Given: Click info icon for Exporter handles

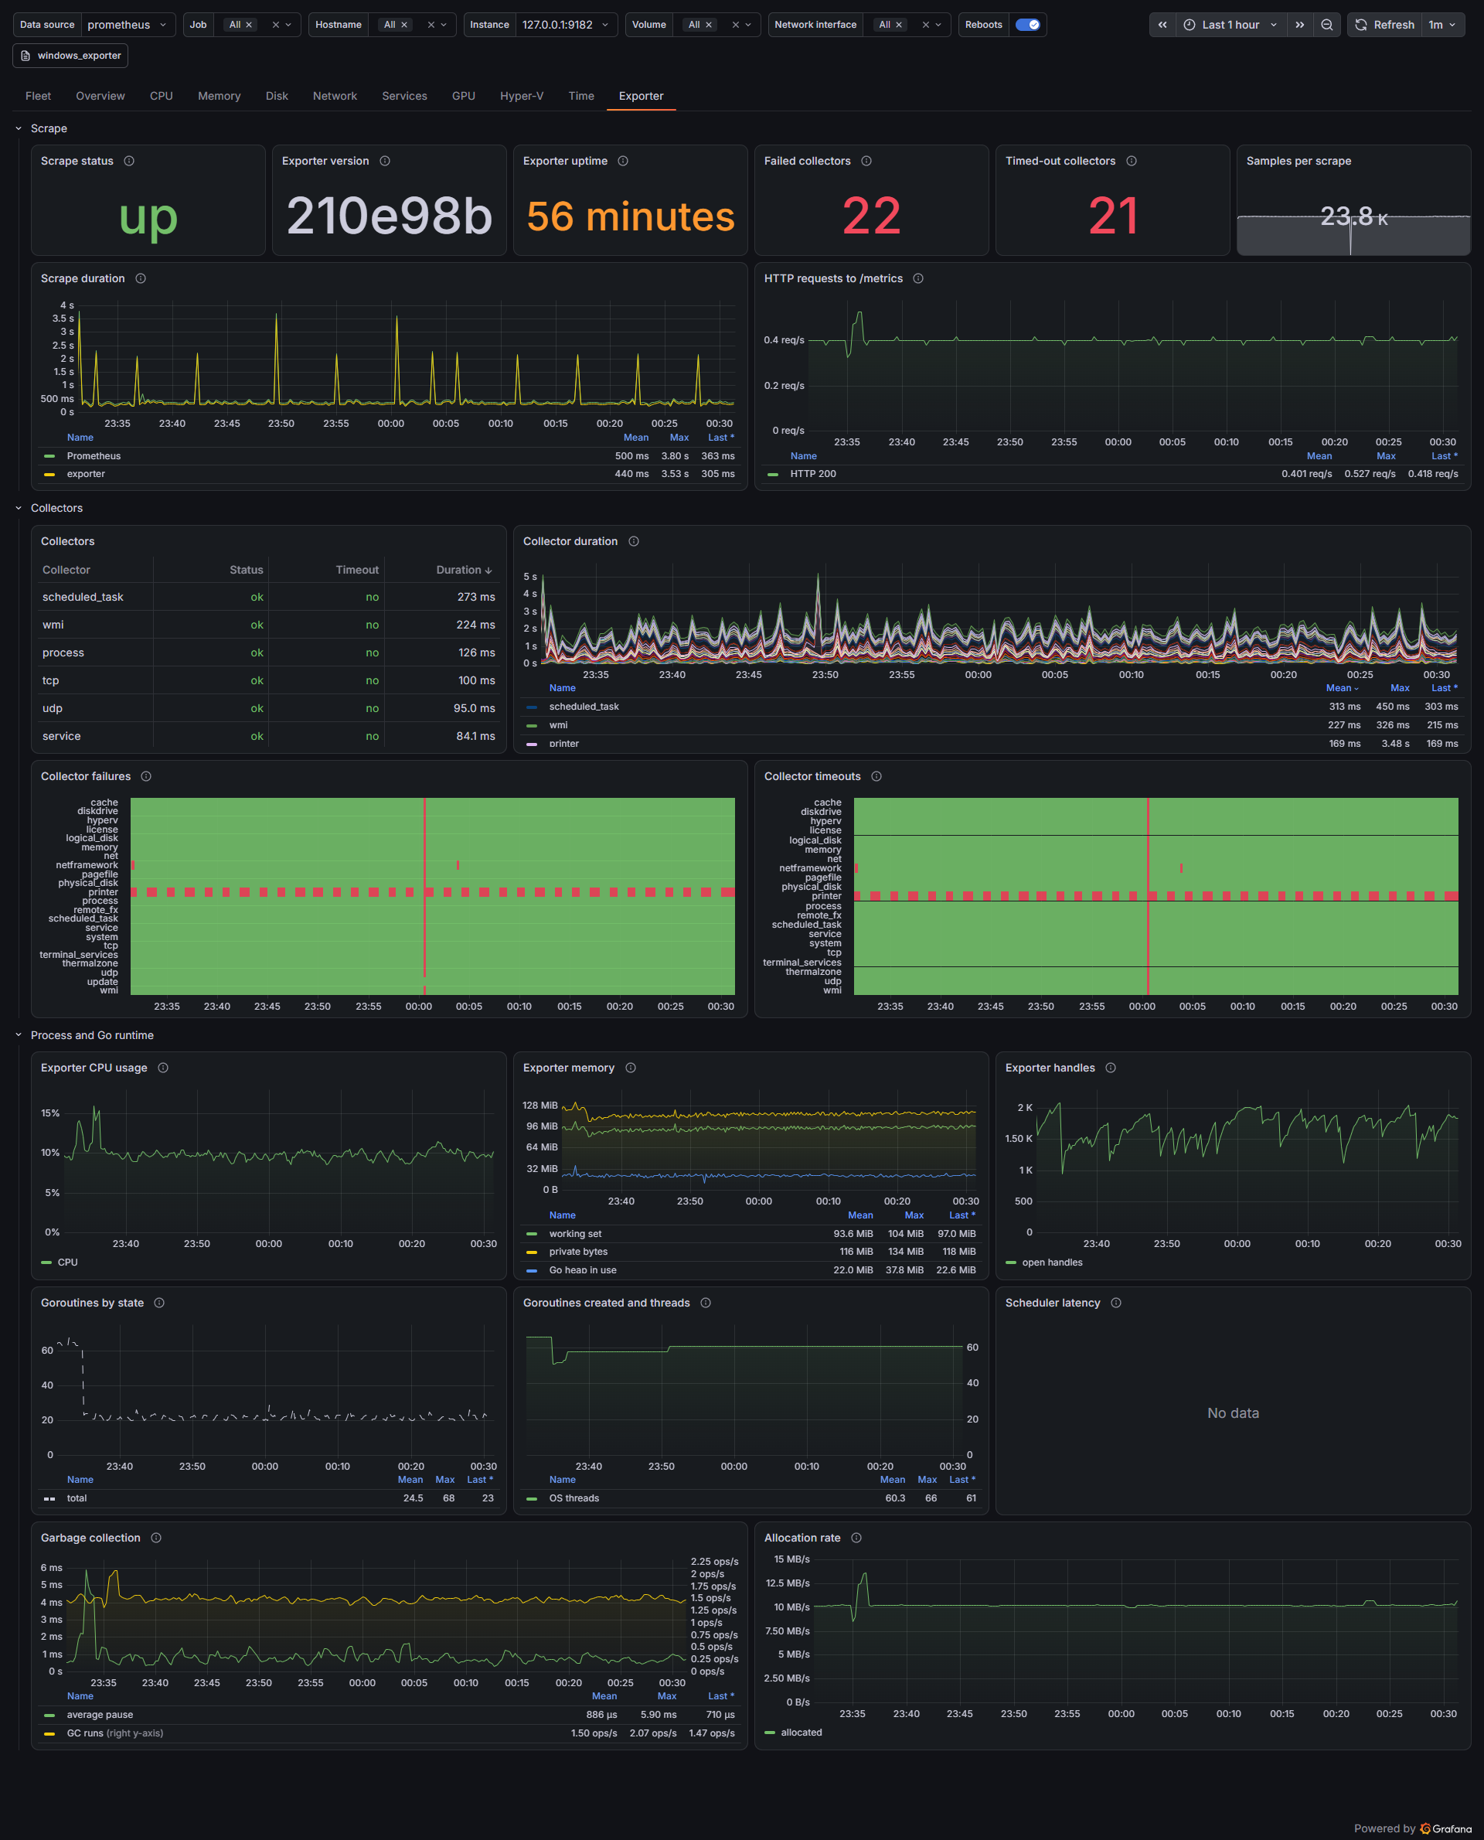Looking at the screenshot, I should [1111, 1068].
